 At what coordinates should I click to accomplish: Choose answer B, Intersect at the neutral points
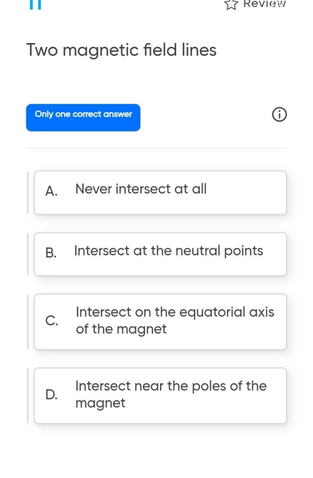click(160, 254)
